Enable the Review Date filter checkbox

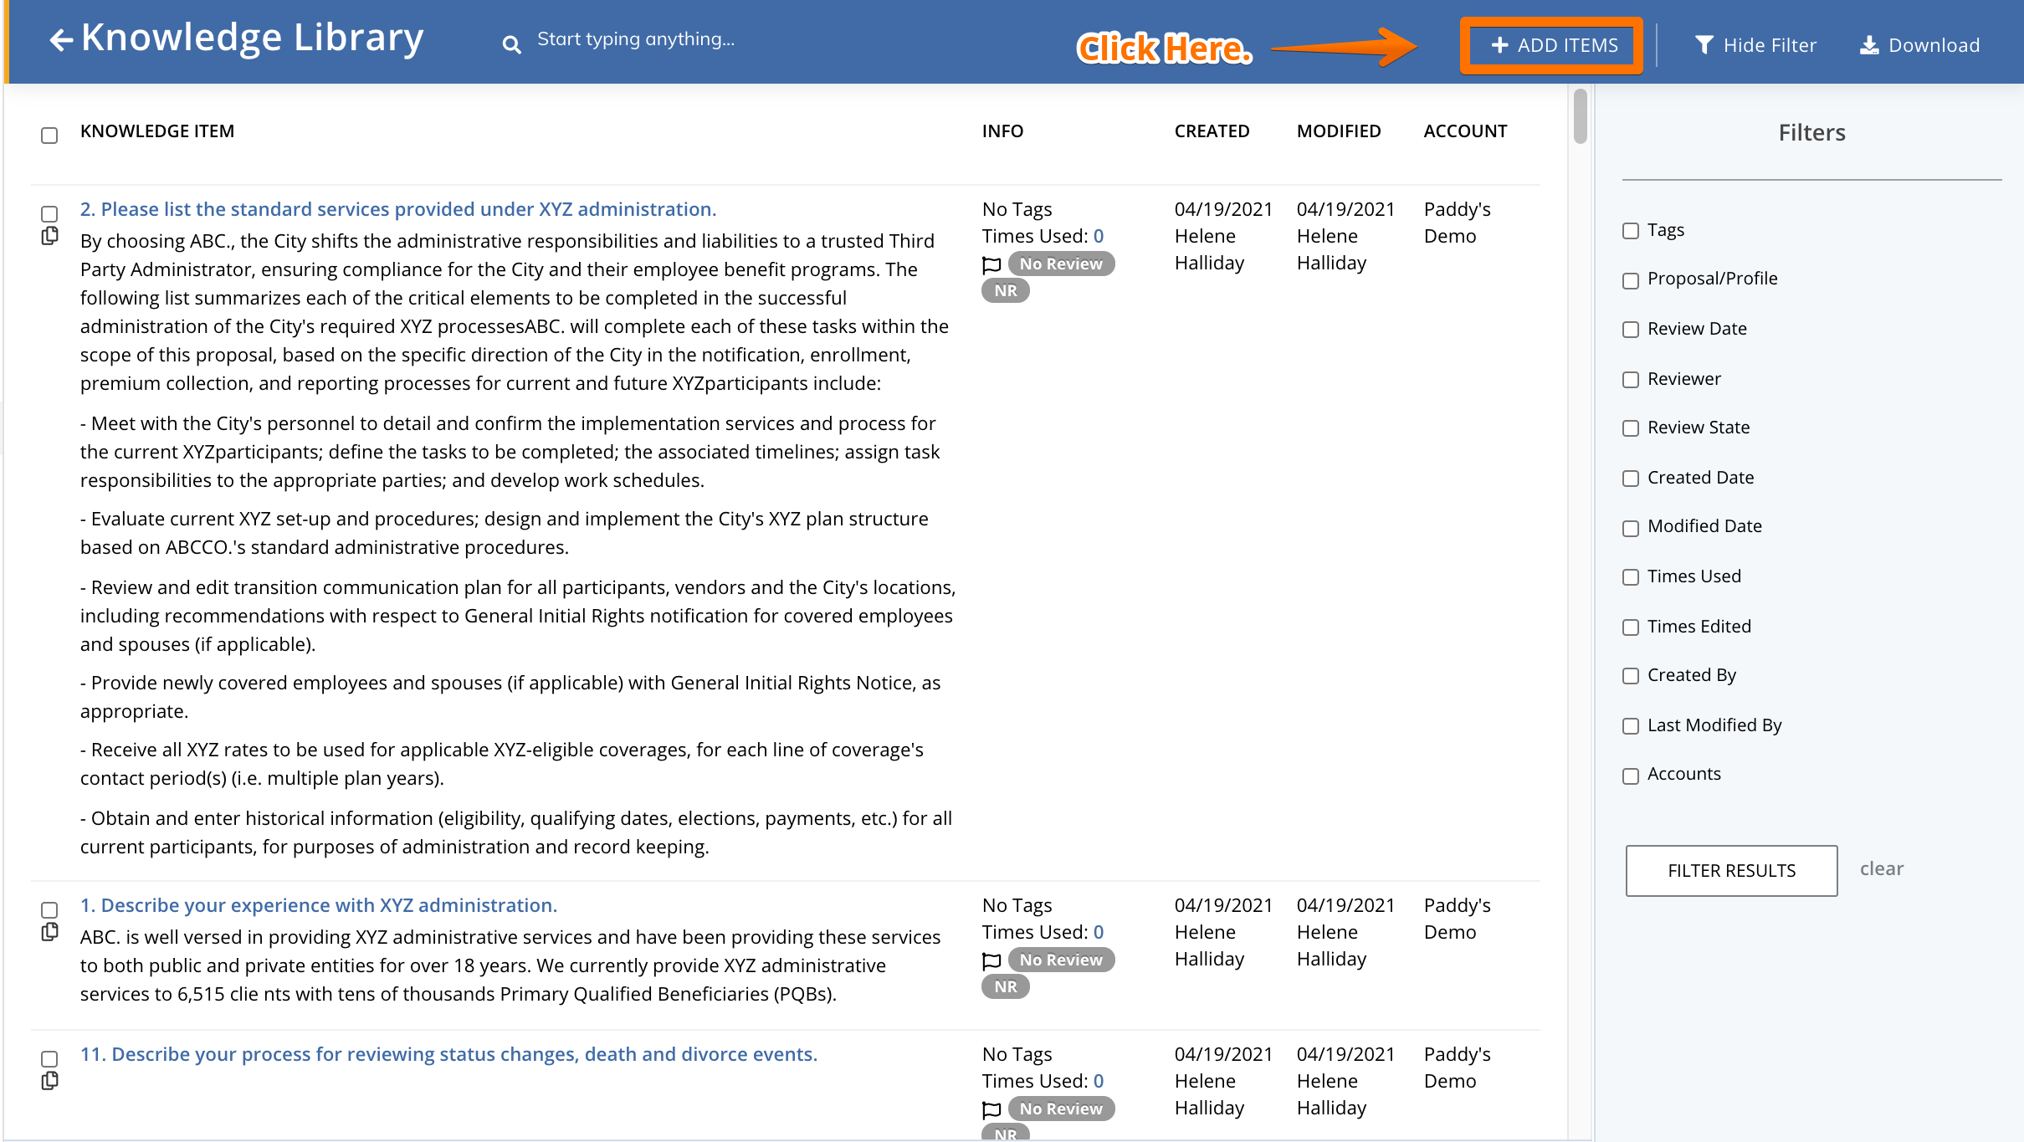[1631, 330]
